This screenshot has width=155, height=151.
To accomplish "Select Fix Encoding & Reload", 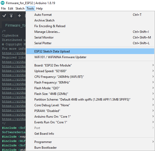I will point(90,26).
